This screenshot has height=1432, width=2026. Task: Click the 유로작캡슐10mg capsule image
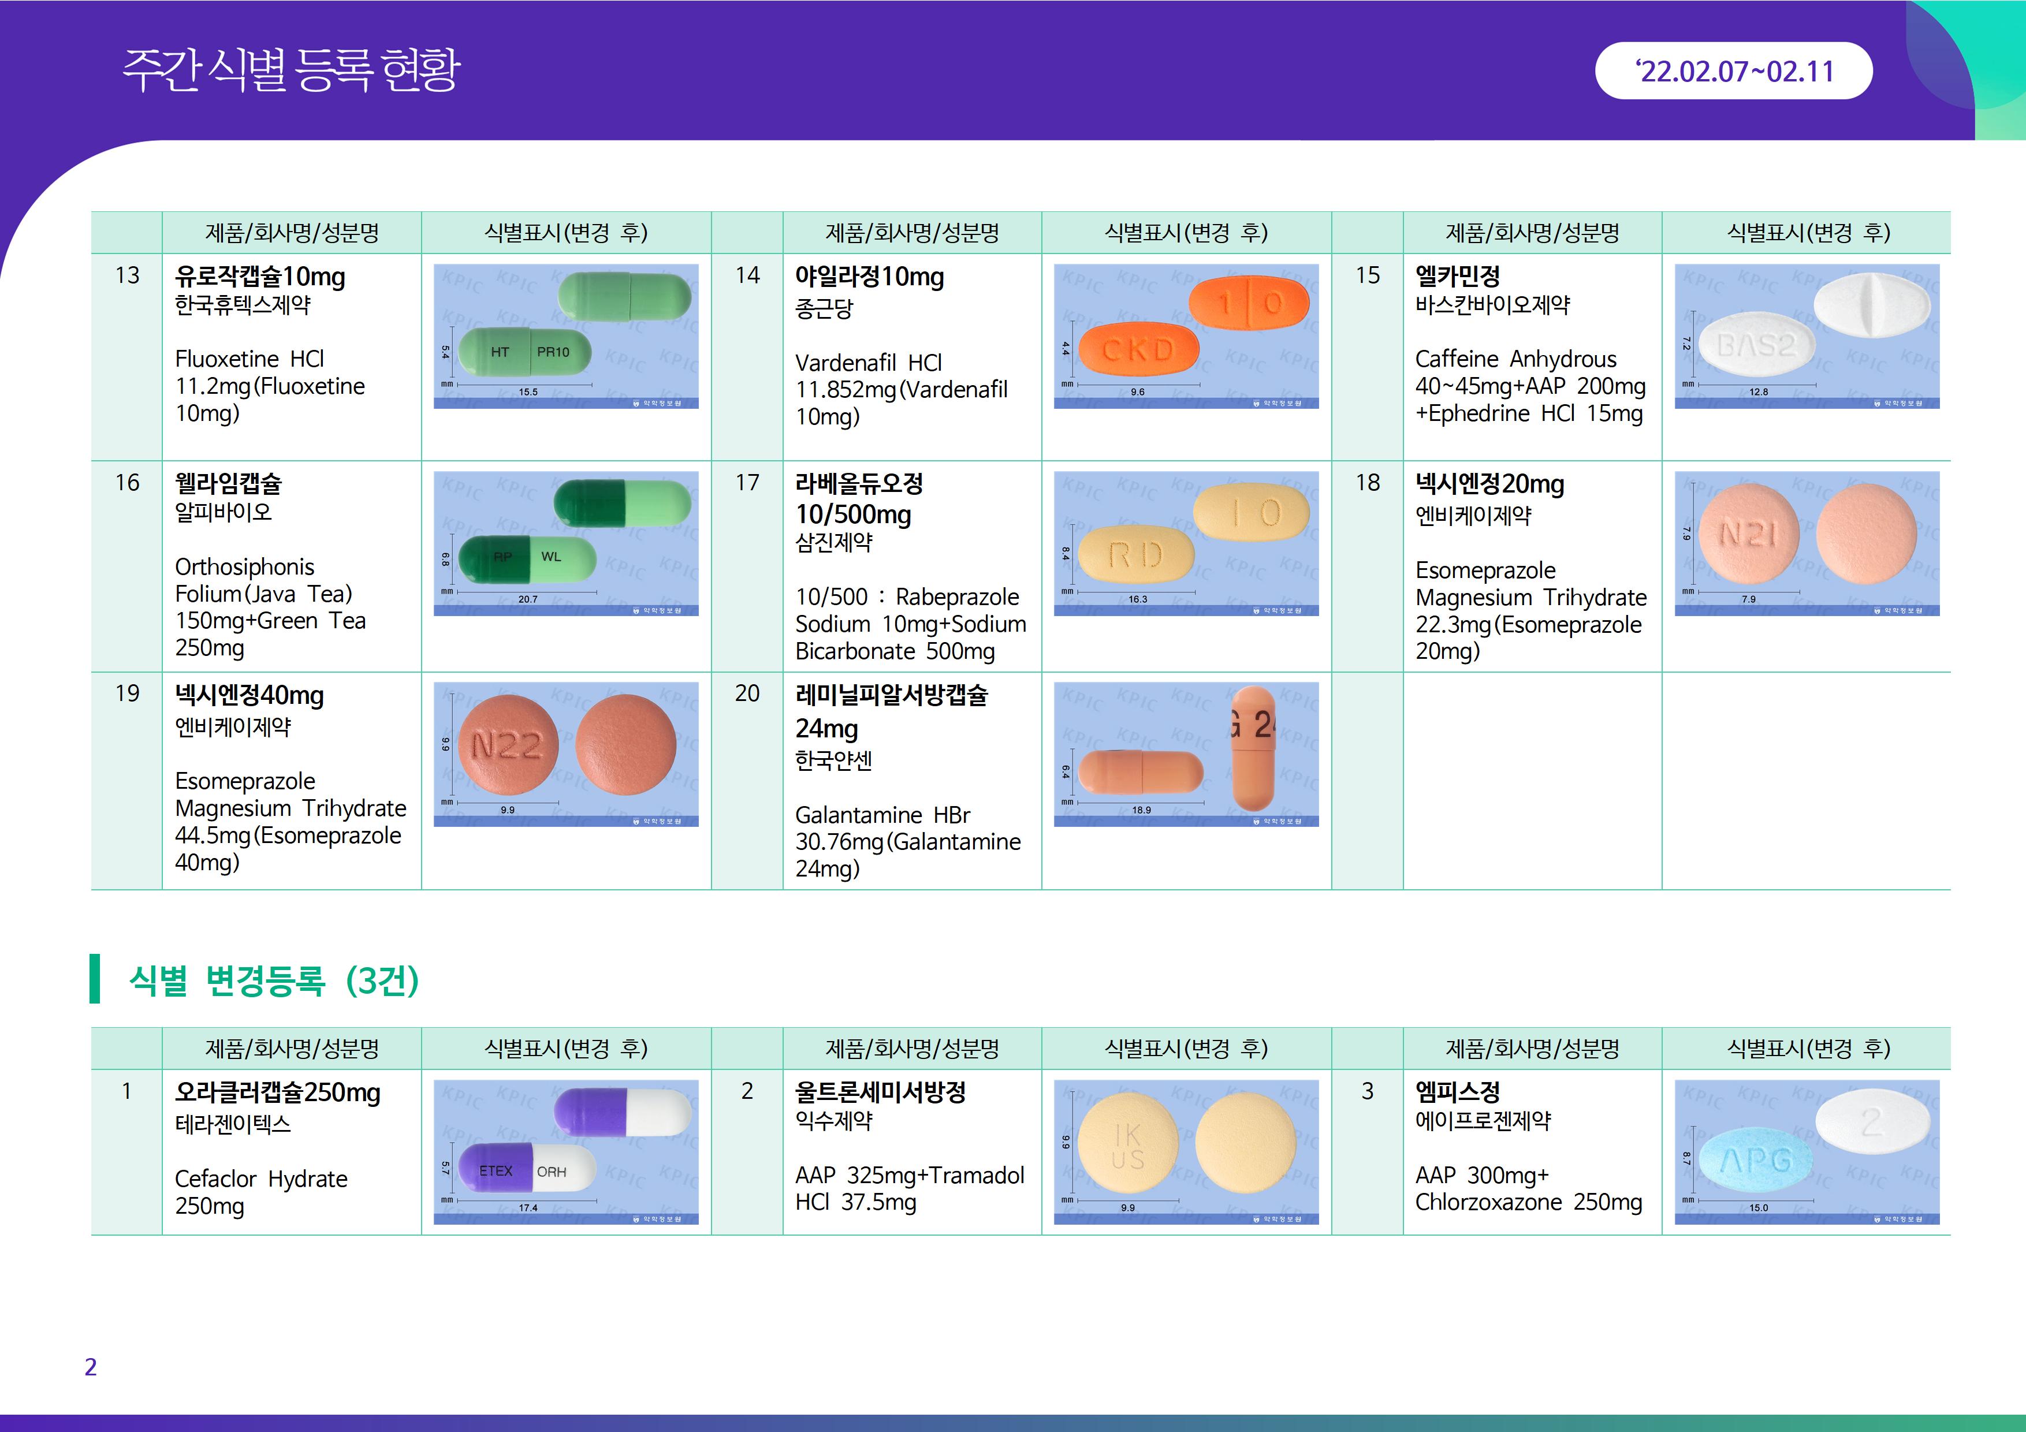click(565, 335)
